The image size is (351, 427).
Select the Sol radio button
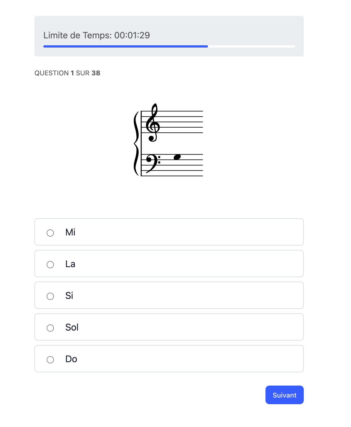point(50,328)
